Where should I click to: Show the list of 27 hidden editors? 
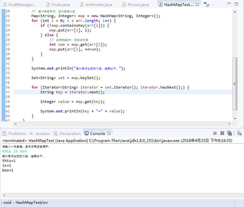click(207, 4)
